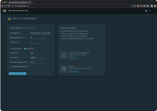This screenshot has height=111, width=157.
Task: Open Total vRAM info icon
Action: pyautogui.click(x=18, y=58)
